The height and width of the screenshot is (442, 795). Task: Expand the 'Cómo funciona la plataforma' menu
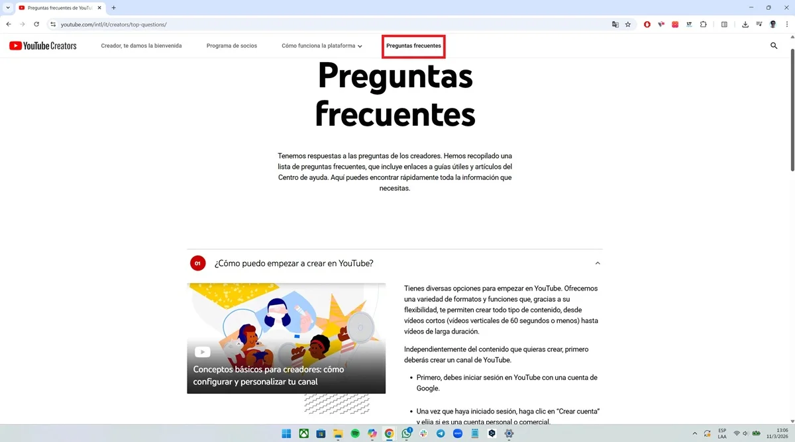click(x=322, y=46)
